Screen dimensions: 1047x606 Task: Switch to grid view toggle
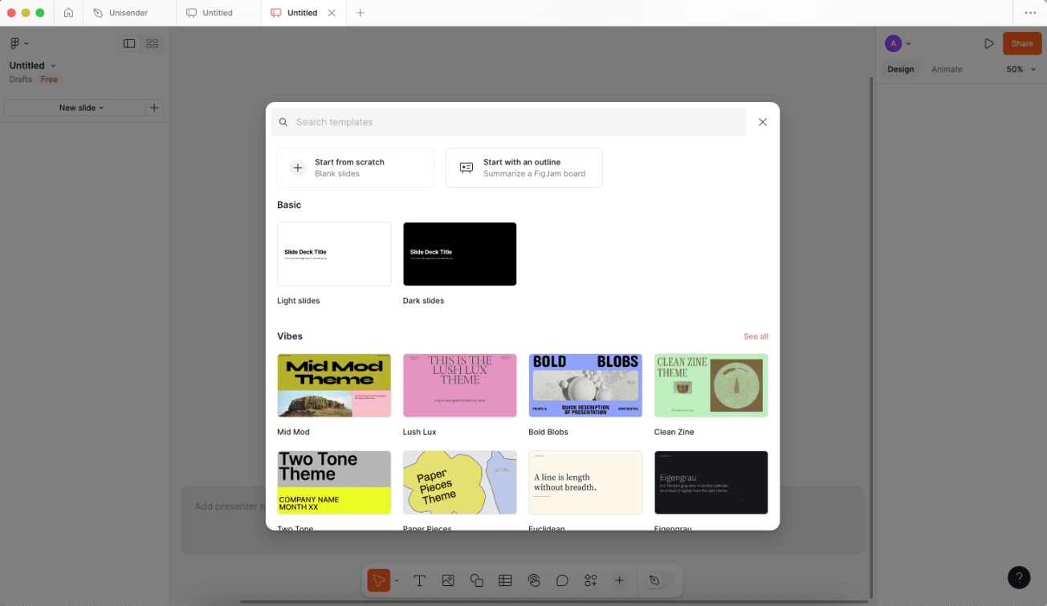153,43
